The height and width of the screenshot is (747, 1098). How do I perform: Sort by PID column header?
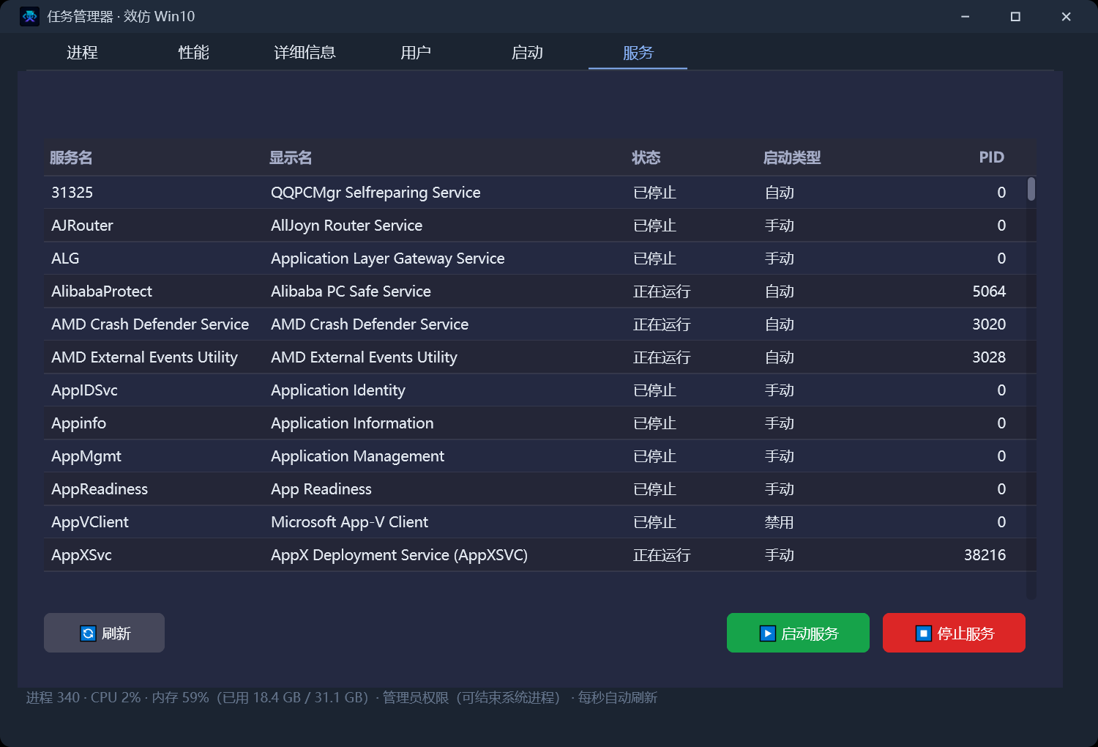[992, 157]
